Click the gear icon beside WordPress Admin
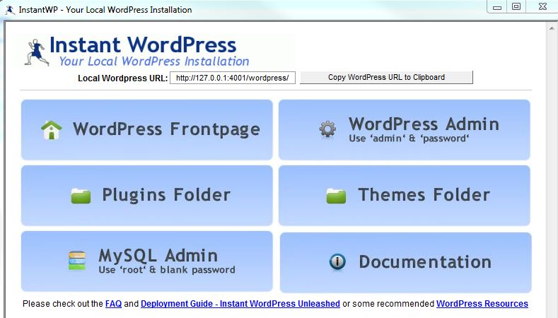Image resolution: width=558 pixels, height=318 pixels. pyautogui.click(x=327, y=129)
